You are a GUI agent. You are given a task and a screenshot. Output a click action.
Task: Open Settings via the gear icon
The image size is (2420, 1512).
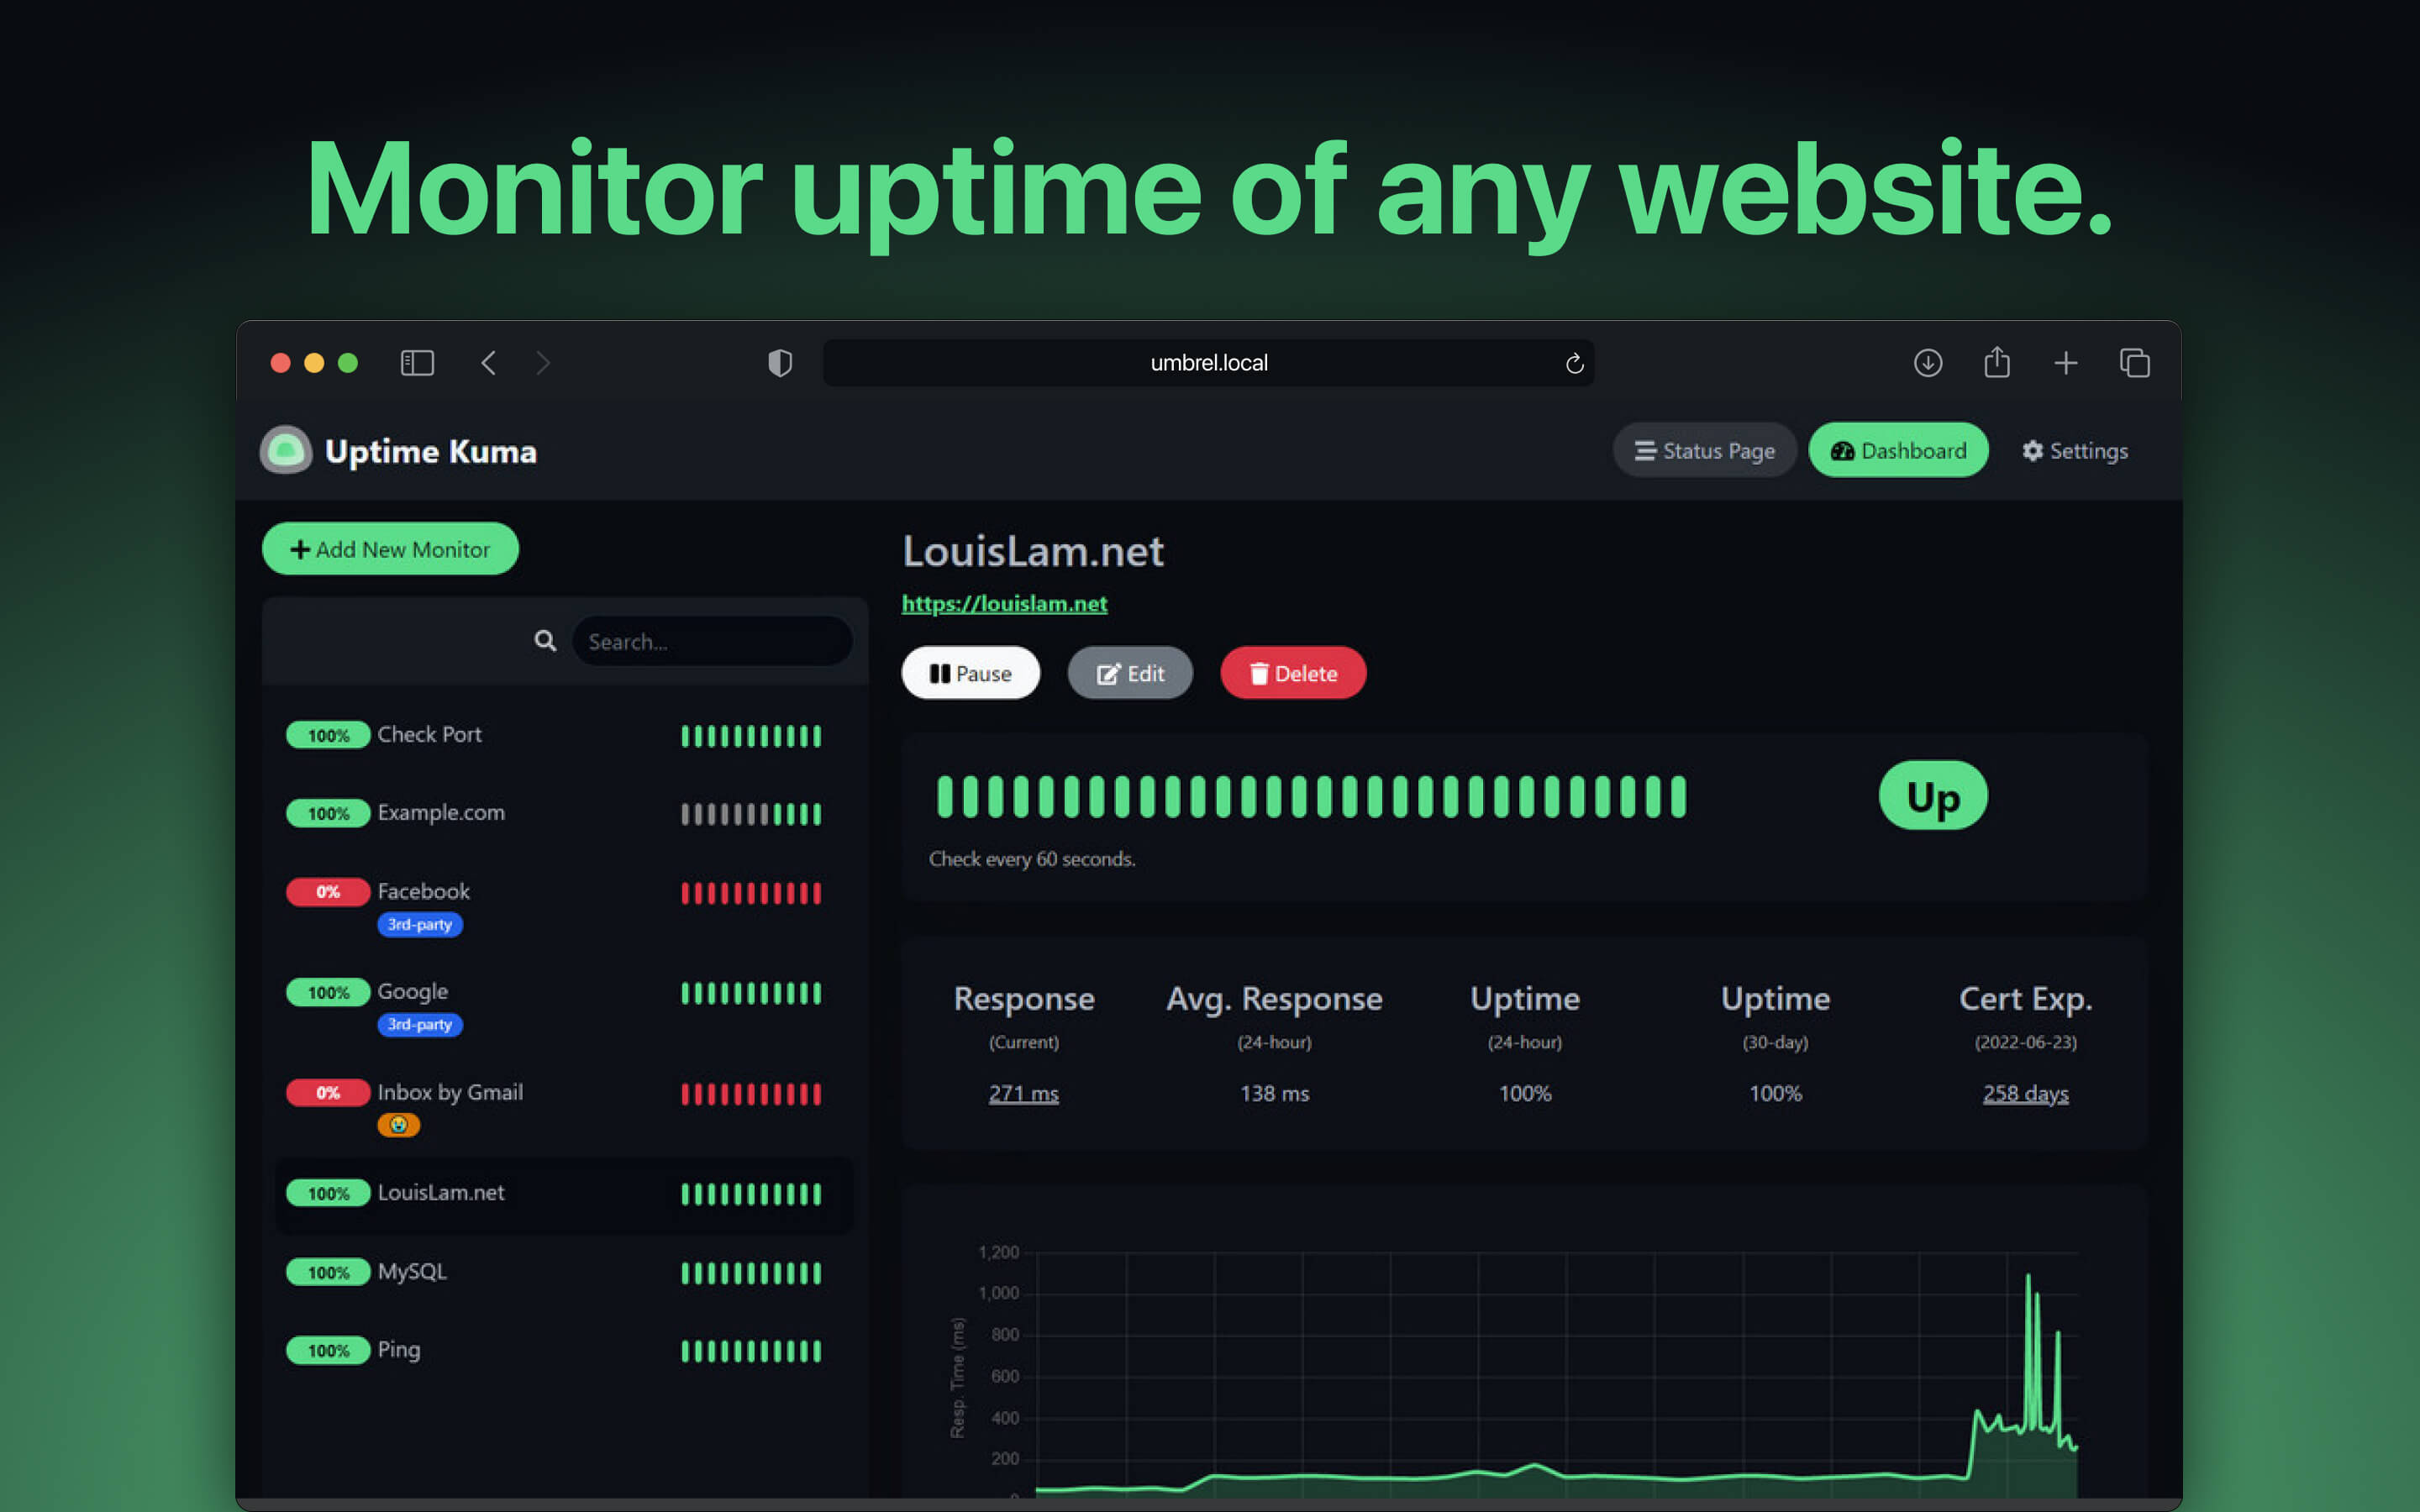(x=2033, y=450)
